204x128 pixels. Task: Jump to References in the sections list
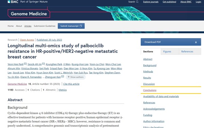tap(149, 102)
